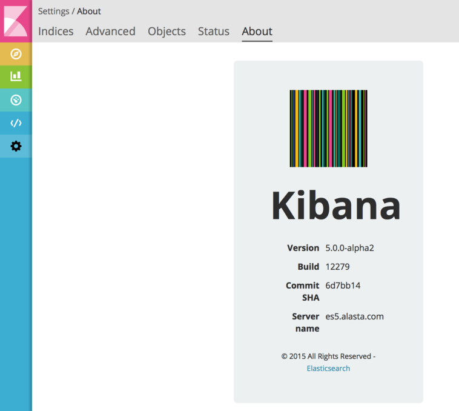Click the Version label
Image resolution: width=459 pixels, height=411 pixels.
click(x=303, y=248)
